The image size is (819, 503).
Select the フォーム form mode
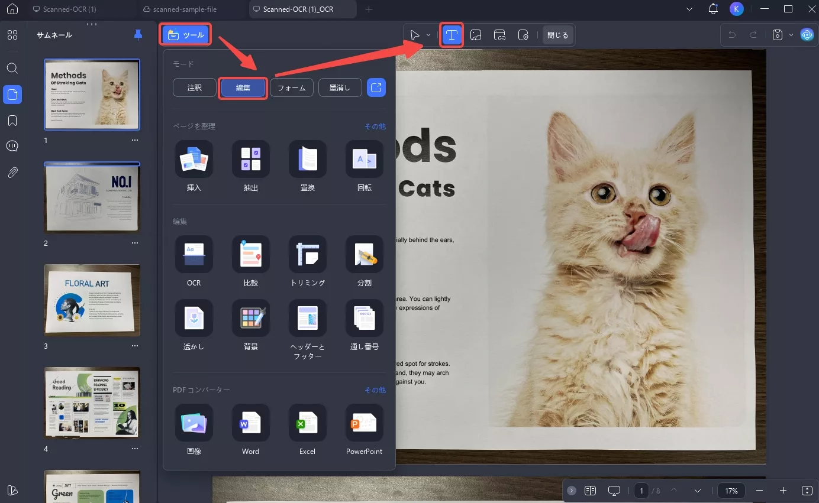click(x=291, y=87)
